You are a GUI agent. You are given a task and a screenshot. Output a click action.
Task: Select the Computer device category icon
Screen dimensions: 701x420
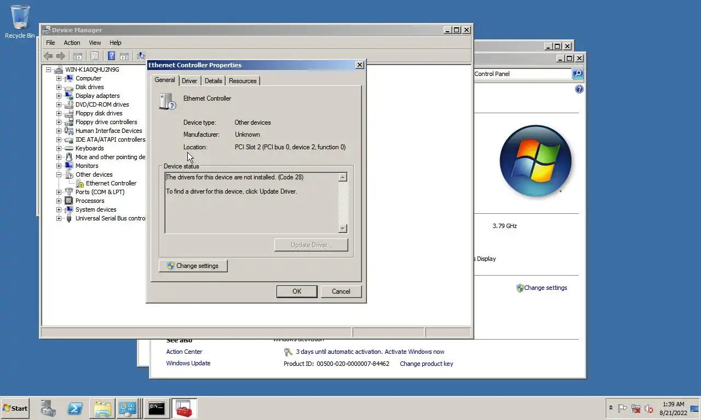[x=69, y=78]
